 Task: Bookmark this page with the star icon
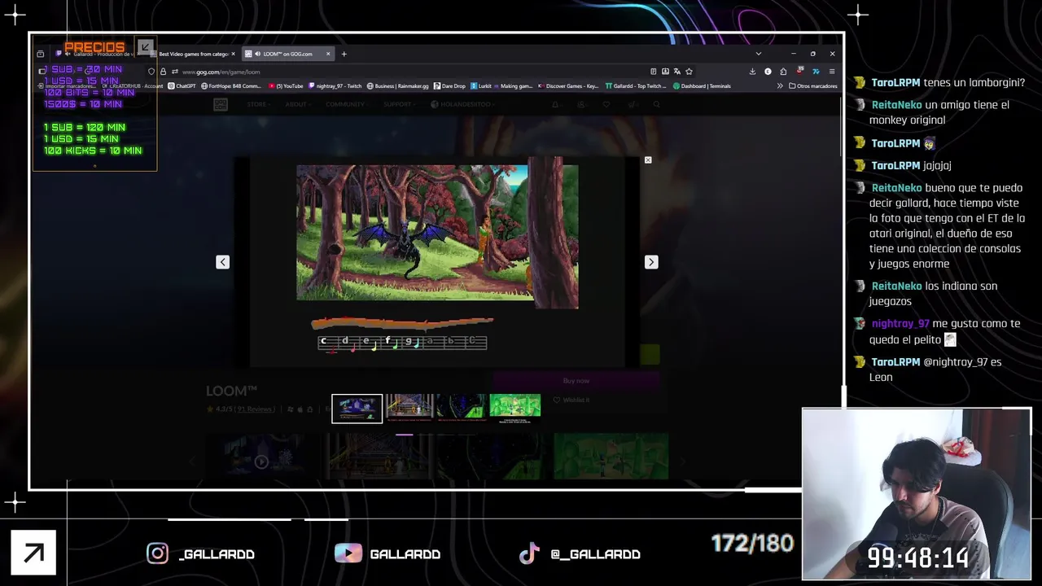[x=689, y=72]
